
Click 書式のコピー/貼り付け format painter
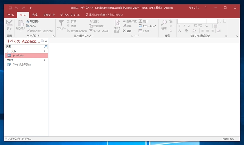[x=40, y=31]
